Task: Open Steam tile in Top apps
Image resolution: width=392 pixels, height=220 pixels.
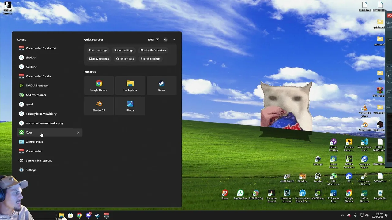Action: 162,86
